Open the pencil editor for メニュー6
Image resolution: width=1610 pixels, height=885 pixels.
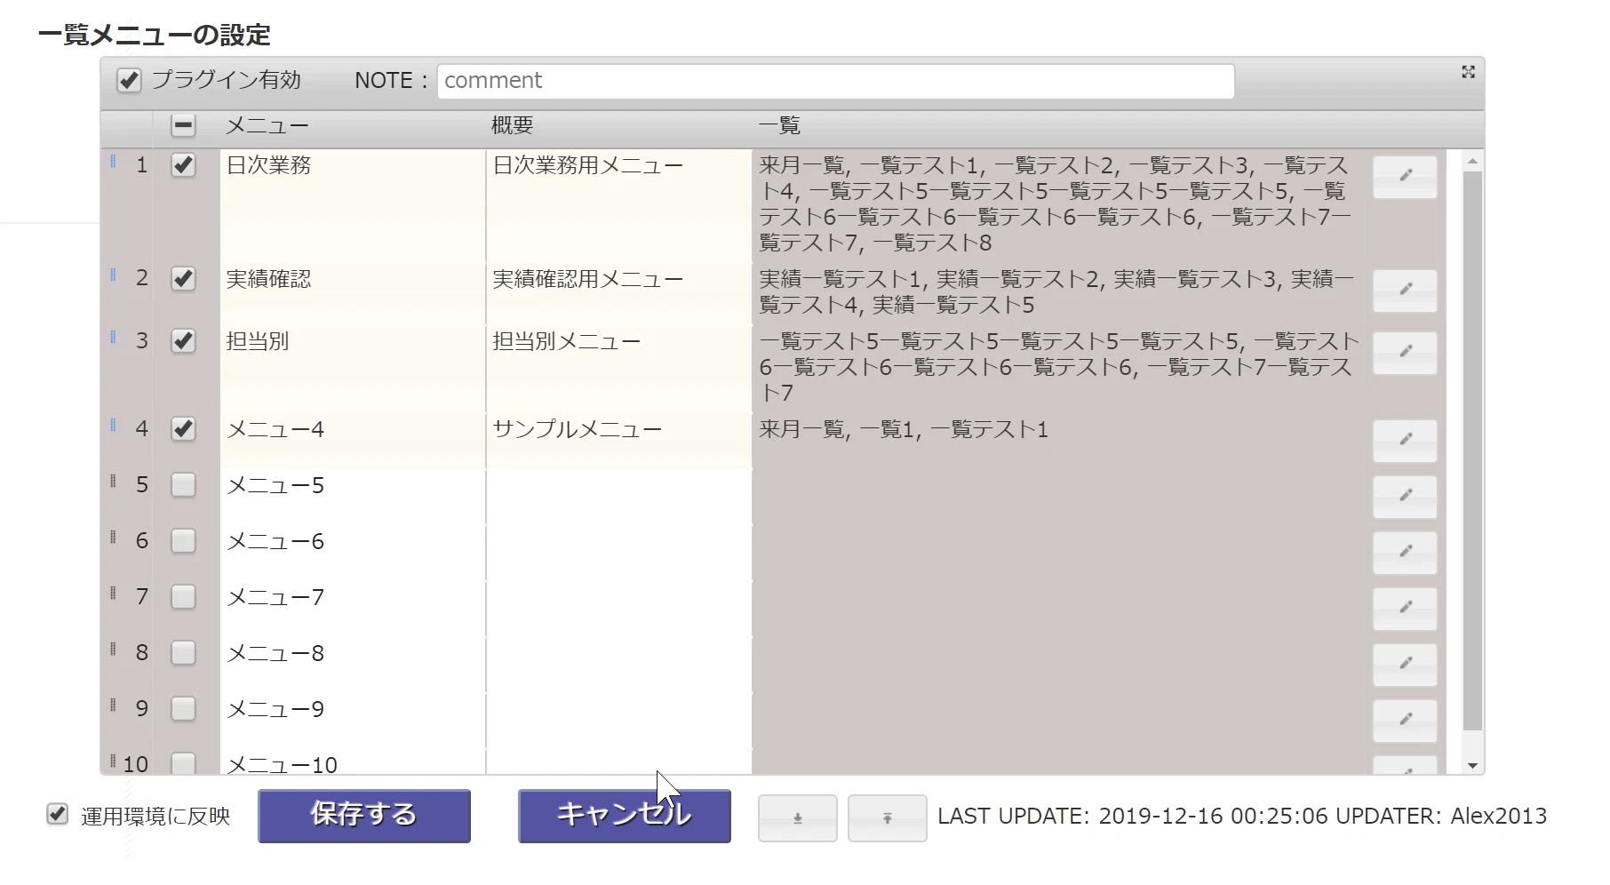coord(1405,553)
